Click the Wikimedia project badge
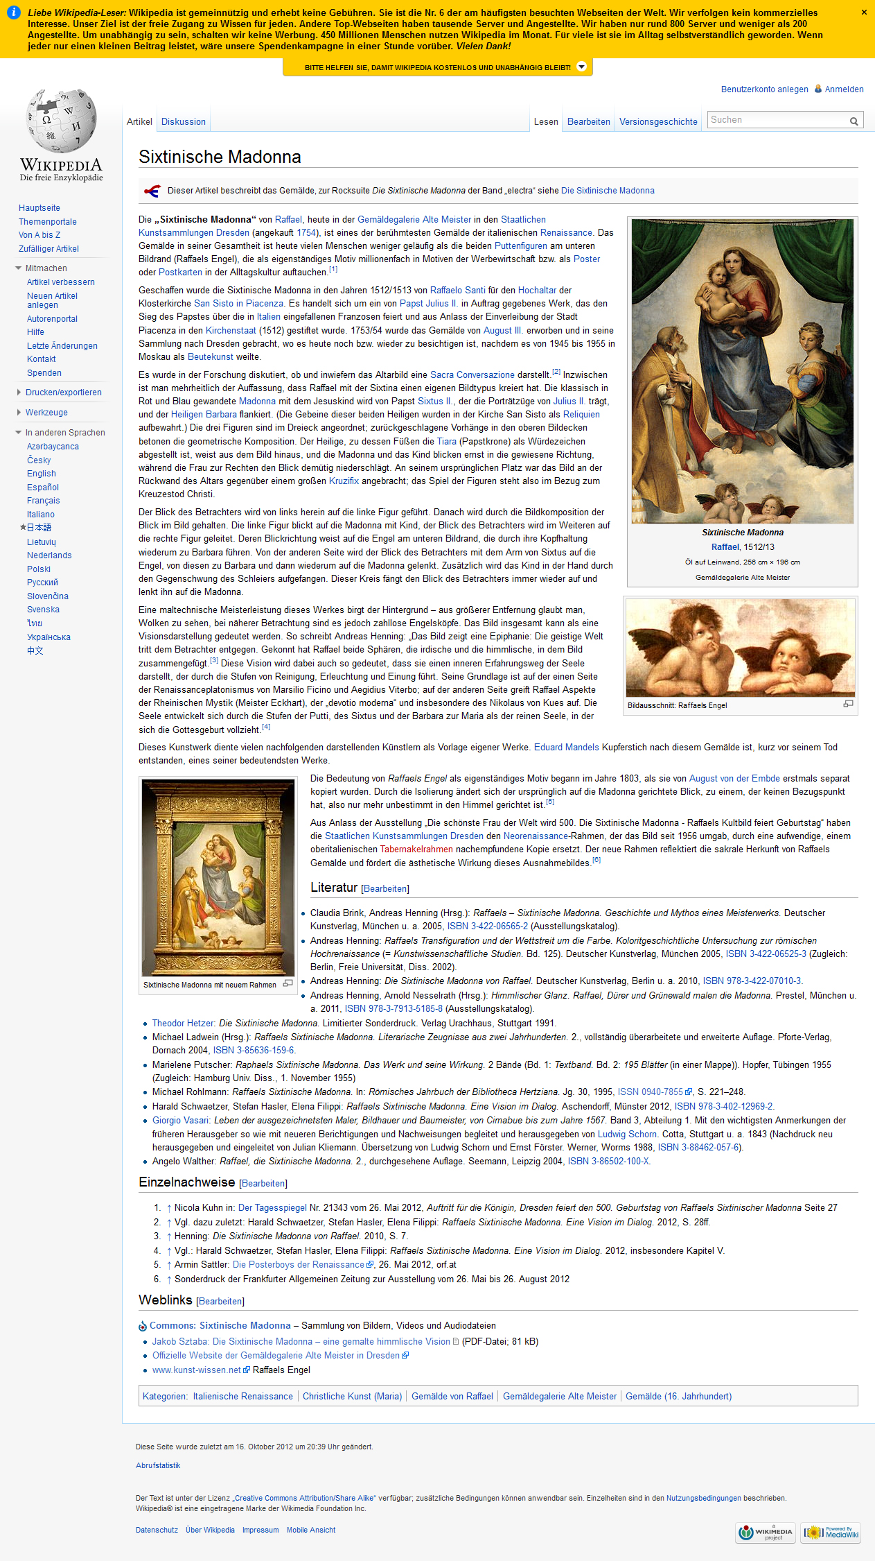 click(766, 1533)
